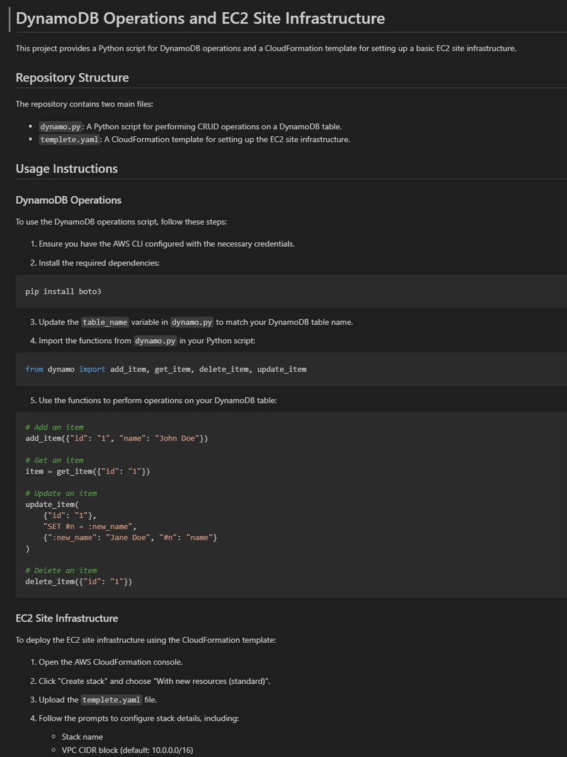Image resolution: width=567 pixels, height=757 pixels.
Task: Click the 'Stack name' bullet
Action: tap(82, 737)
